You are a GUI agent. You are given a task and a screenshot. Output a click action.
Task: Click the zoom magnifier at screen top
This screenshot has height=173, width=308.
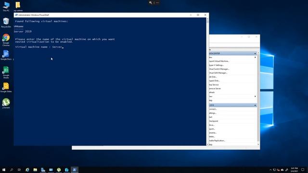tap(151, 3)
